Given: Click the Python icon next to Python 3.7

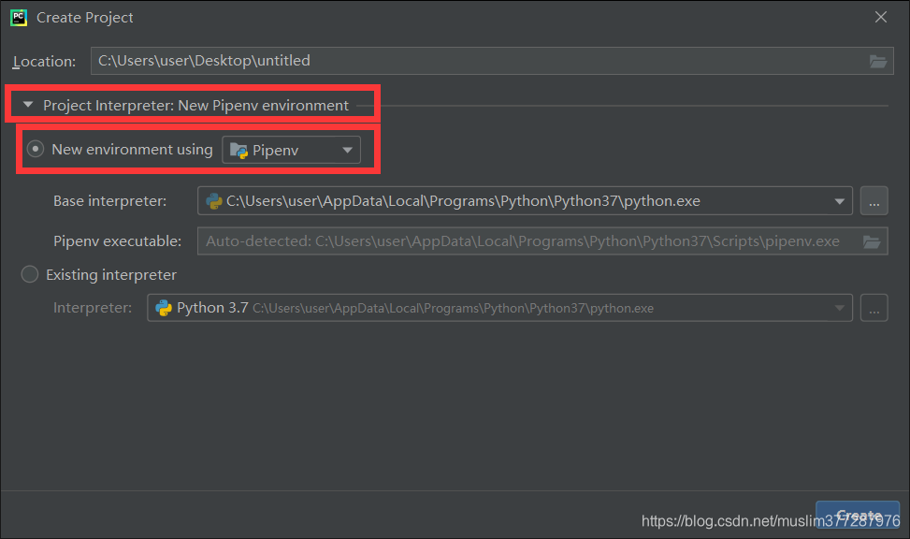Looking at the screenshot, I should pos(164,308).
